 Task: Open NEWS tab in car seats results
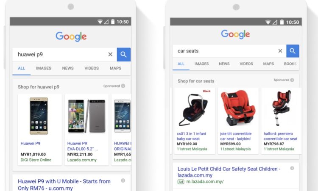[x=224, y=64]
